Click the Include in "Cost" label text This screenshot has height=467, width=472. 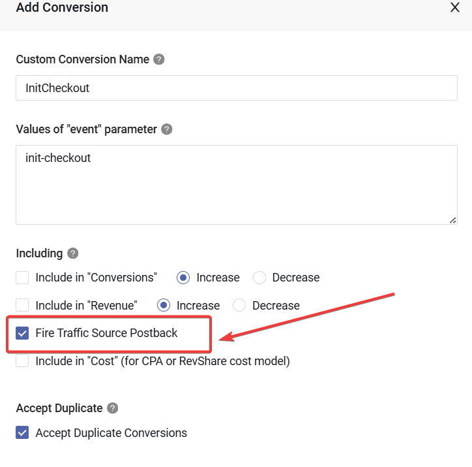162,361
